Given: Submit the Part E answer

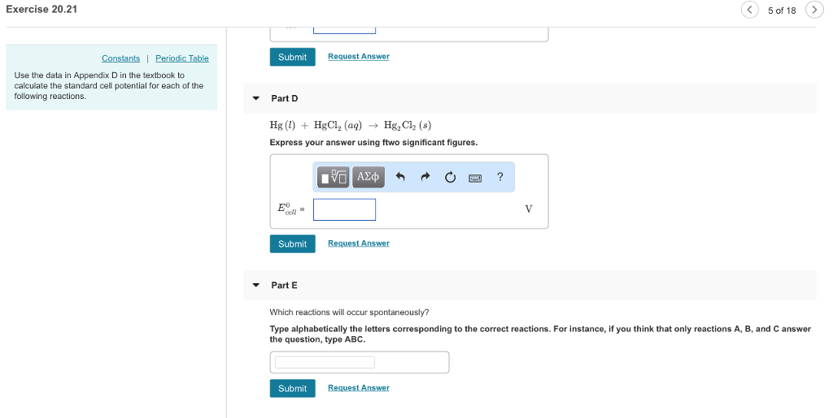Looking at the screenshot, I should (x=292, y=388).
